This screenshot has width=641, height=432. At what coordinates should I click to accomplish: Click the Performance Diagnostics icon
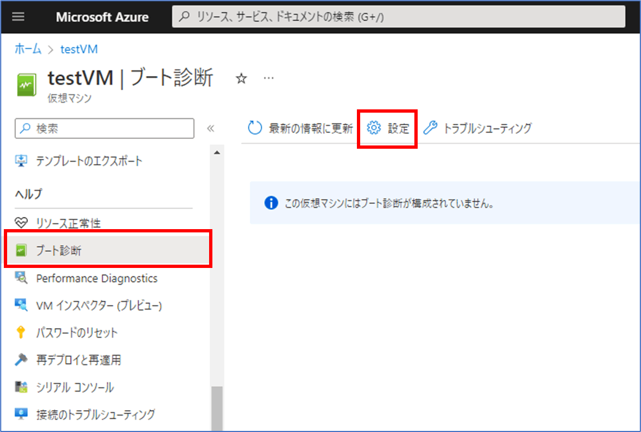21,278
